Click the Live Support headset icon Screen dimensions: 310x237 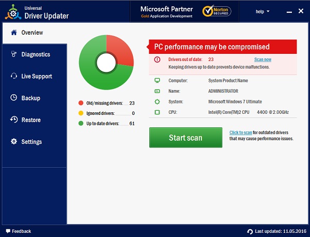pos(13,76)
